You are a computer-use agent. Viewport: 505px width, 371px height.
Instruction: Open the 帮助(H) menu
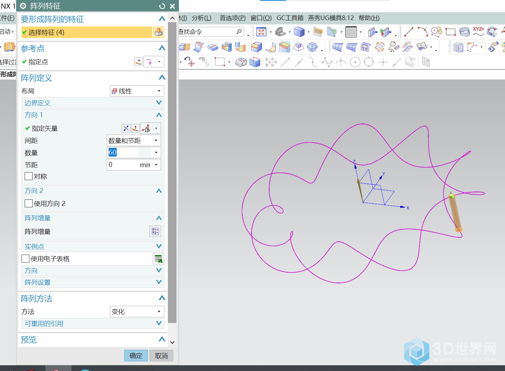coord(369,18)
